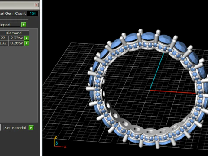Click the green arrow next to Report

coord(24,25)
